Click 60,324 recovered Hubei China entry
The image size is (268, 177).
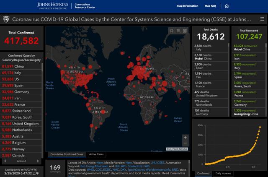click(x=248, y=47)
